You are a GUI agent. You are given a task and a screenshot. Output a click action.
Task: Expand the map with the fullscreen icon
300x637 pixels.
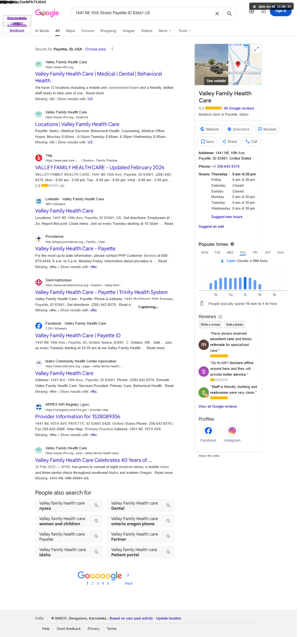point(256,49)
